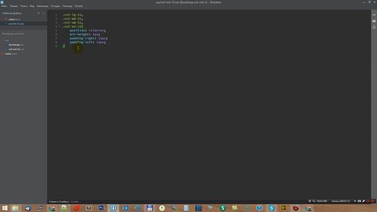
Task: Open the Помощь menu
Action: coord(67,6)
